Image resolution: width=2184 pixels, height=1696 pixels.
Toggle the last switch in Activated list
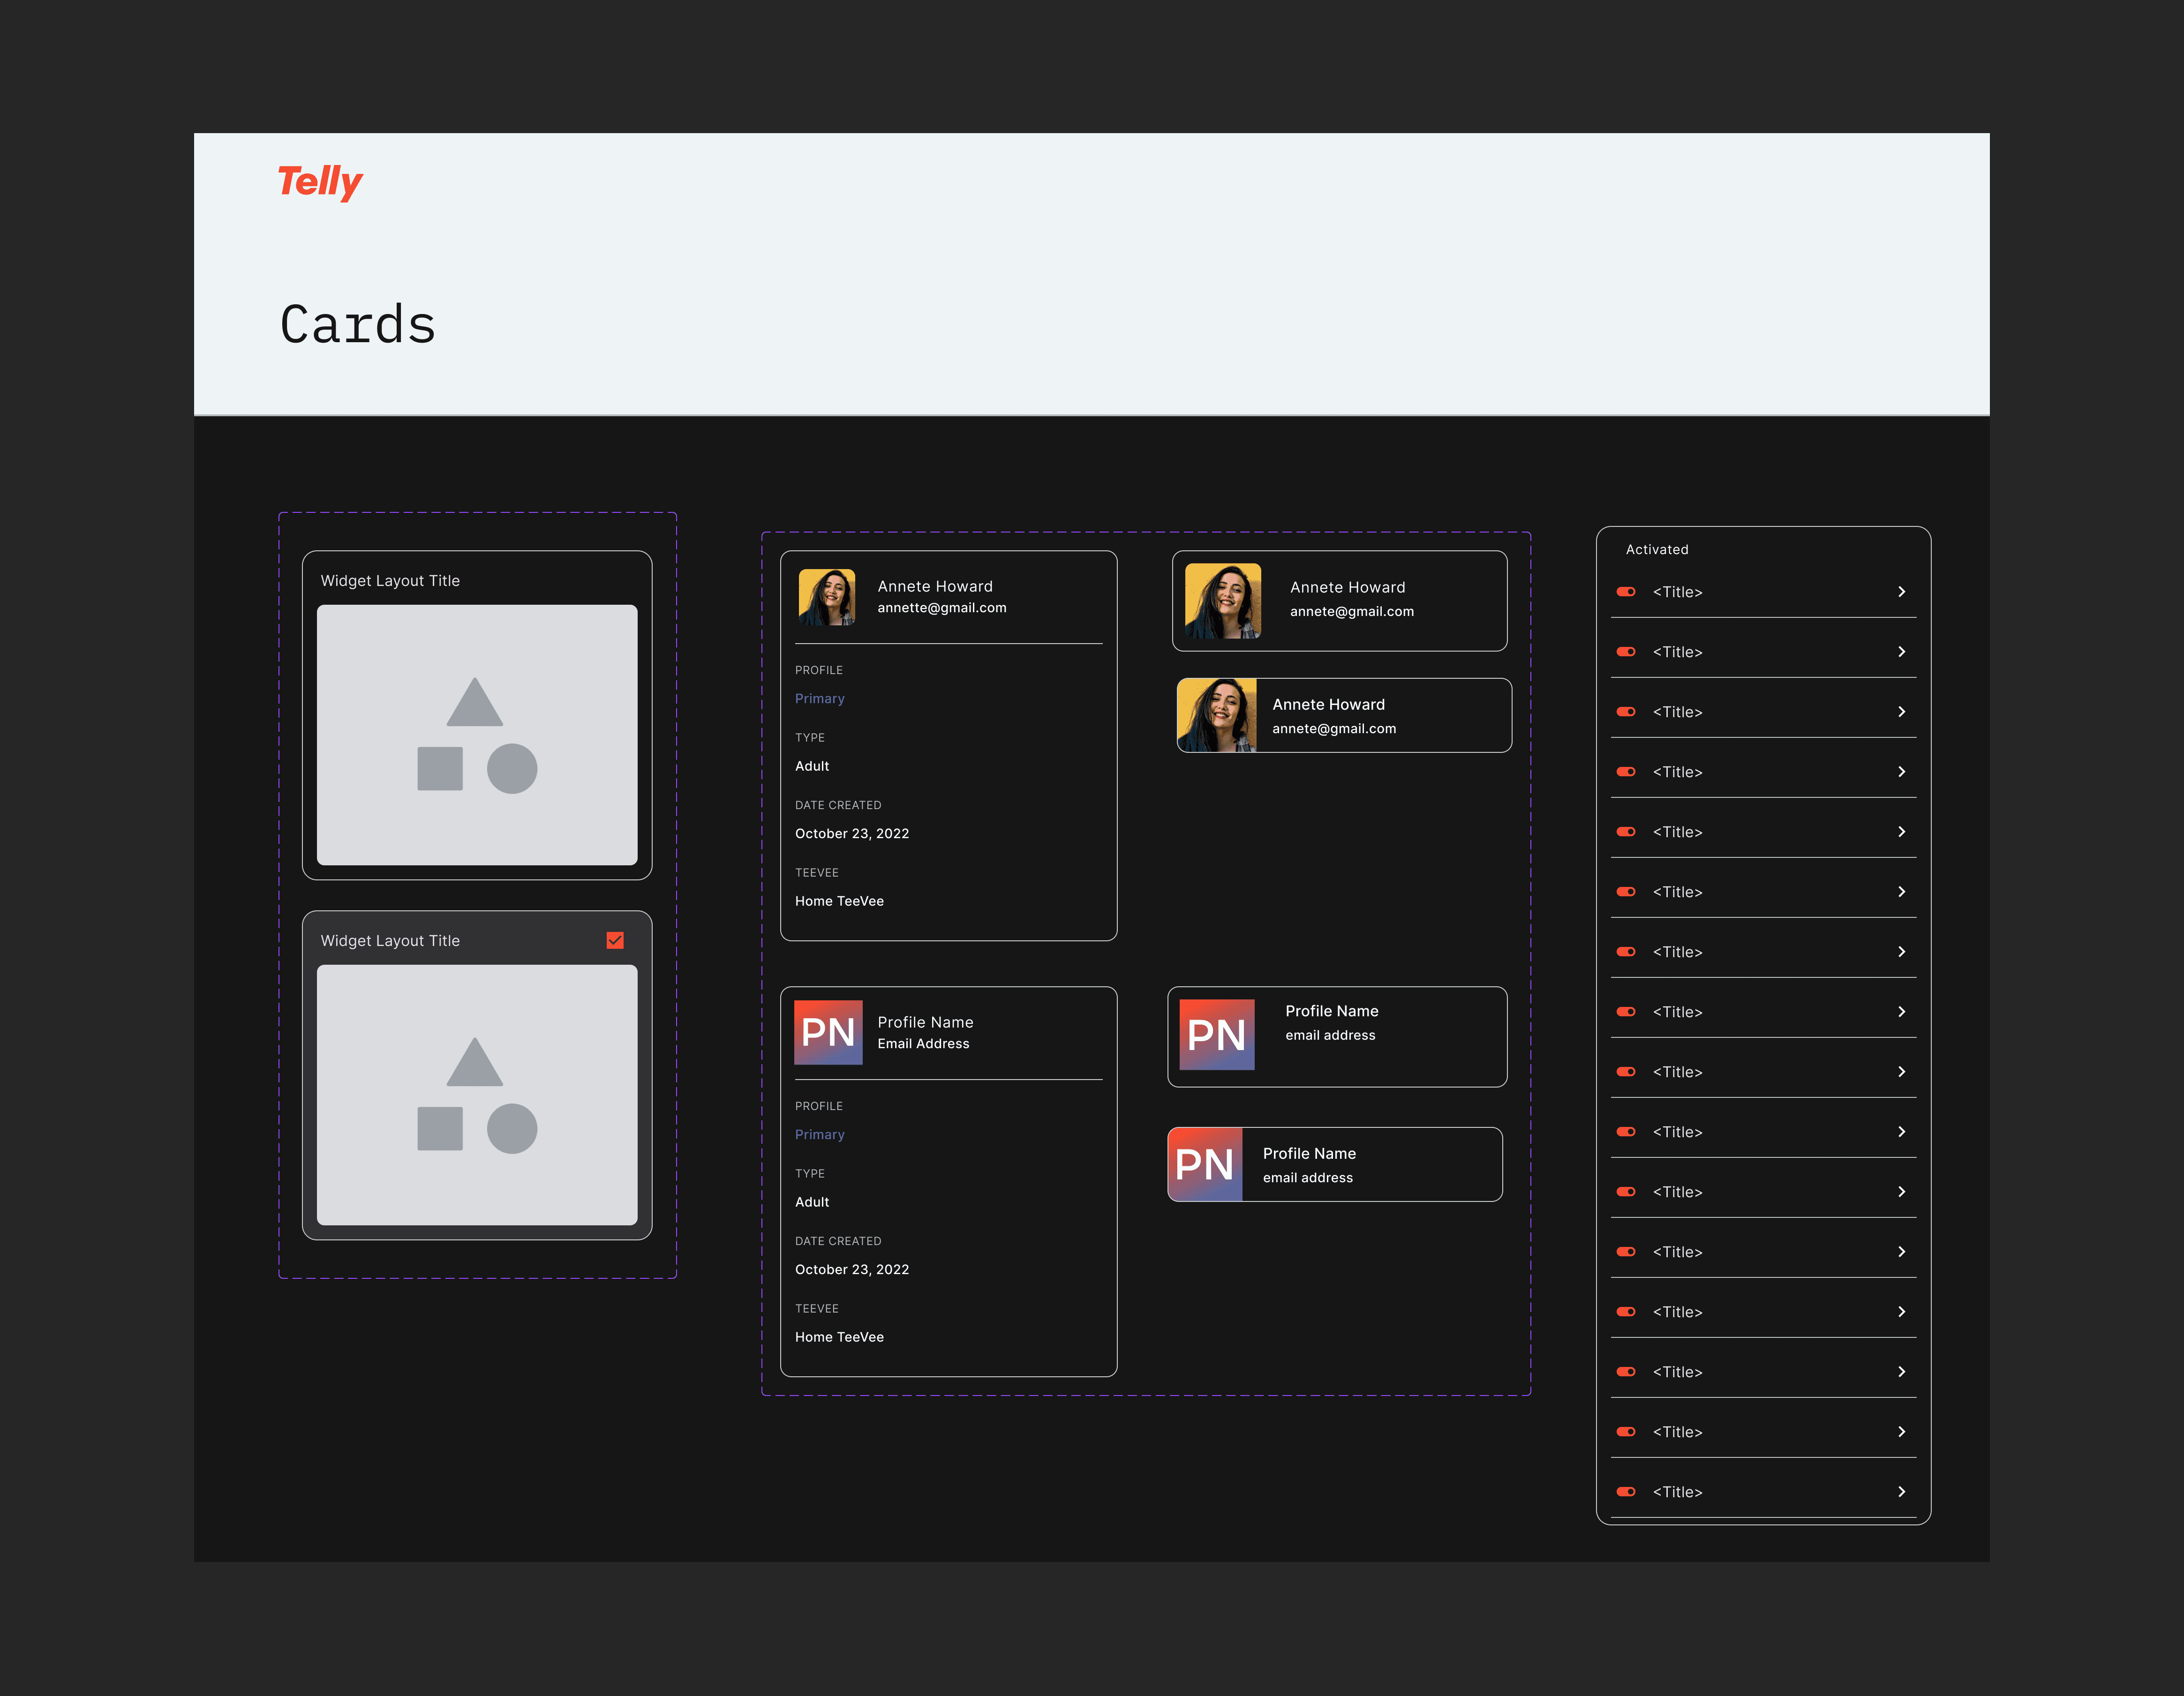point(1626,1491)
